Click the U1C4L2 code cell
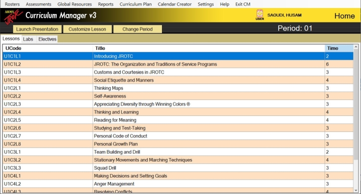Screen dimensions: 361x194 [x=48, y=184]
